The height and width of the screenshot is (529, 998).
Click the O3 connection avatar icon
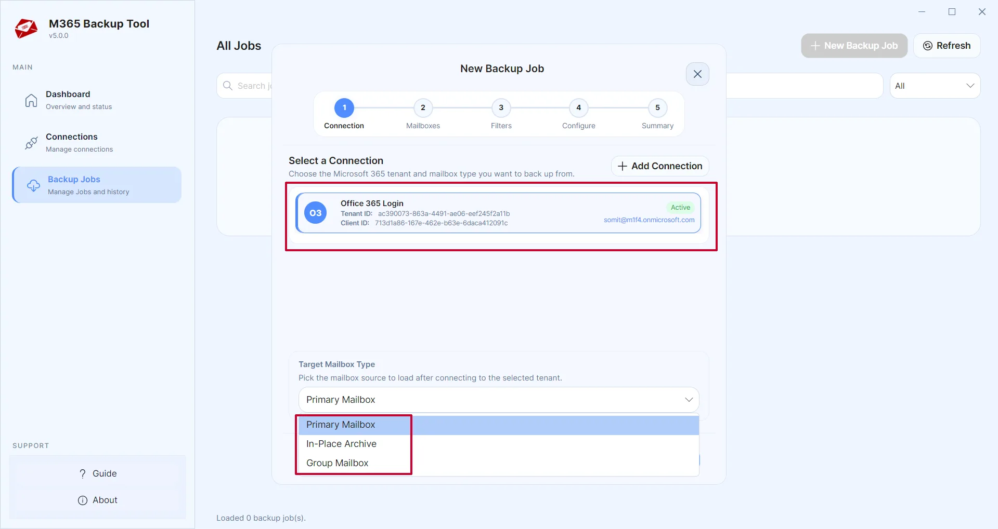click(315, 213)
